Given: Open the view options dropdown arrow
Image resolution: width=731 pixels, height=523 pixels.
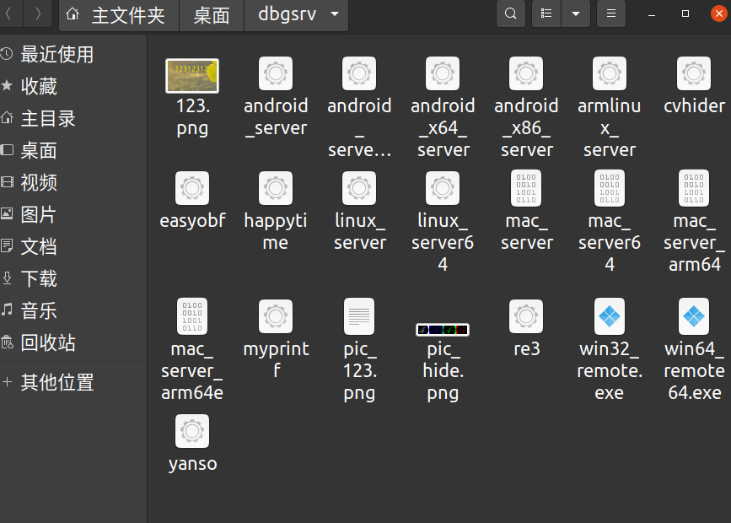Looking at the screenshot, I should 576,13.
